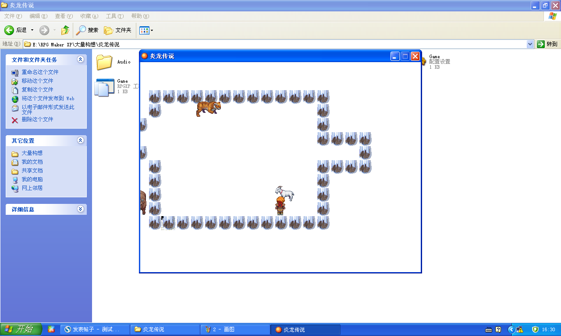Click the Go (转到) button
Image resolution: width=561 pixels, height=336 pixels.
pyautogui.click(x=547, y=44)
